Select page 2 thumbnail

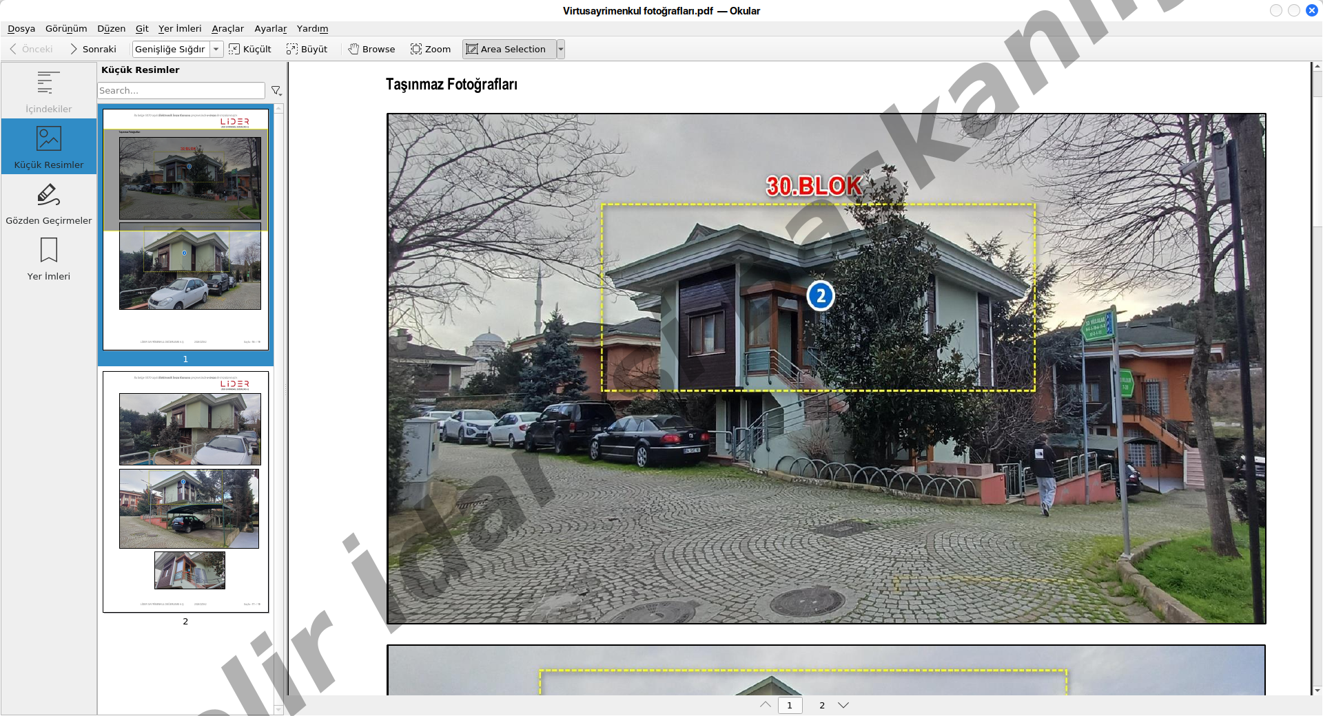coord(185,492)
